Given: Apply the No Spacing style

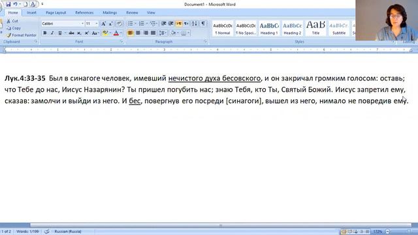Looking at the screenshot, I should [x=246, y=29].
